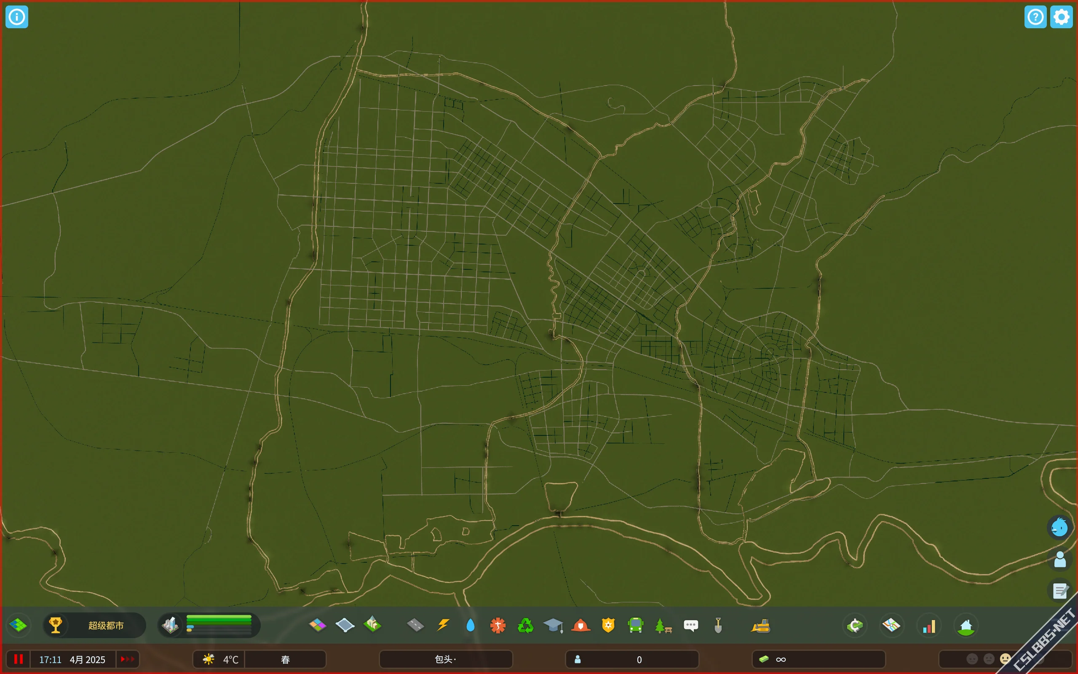Open the Garbage recycling icon

tap(525, 626)
